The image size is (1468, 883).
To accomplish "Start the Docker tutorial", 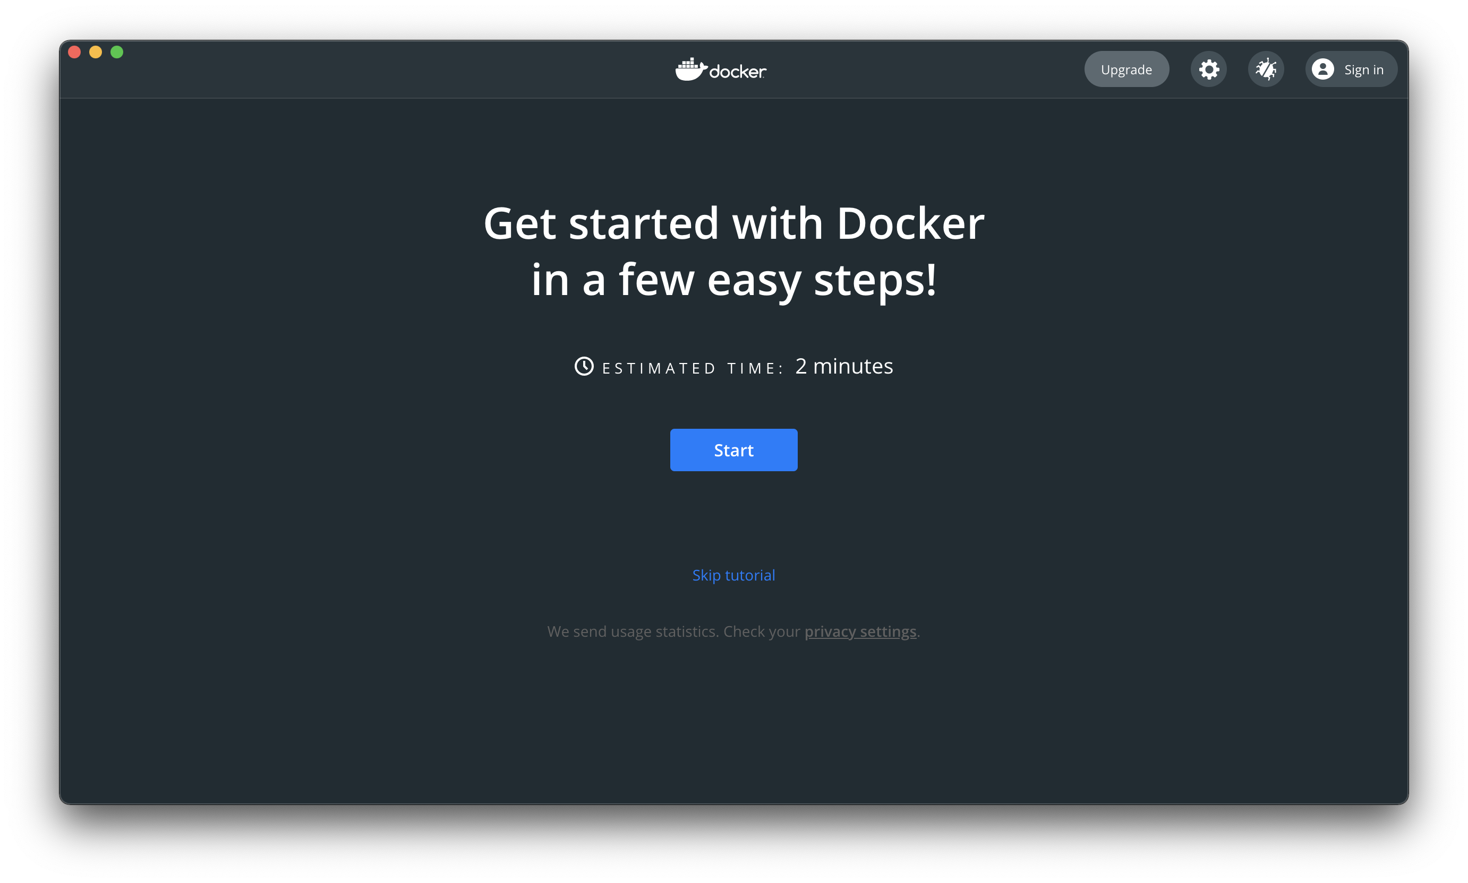I will click(733, 450).
